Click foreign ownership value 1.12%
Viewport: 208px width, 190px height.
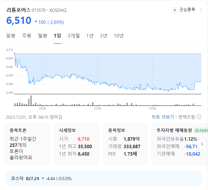pyautogui.click(x=191, y=139)
